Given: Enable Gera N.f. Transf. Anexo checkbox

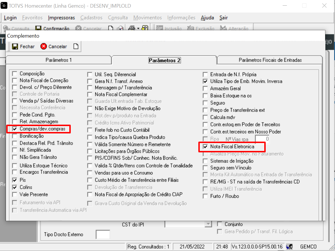Looking at the screenshot, I should click(90, 81).
